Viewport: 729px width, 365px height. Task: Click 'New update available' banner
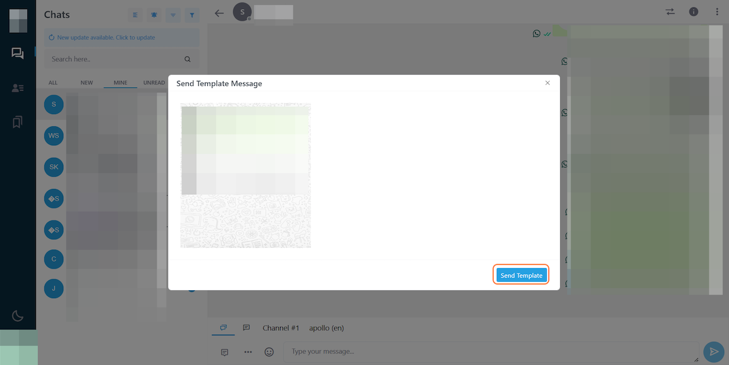(122, 38)
